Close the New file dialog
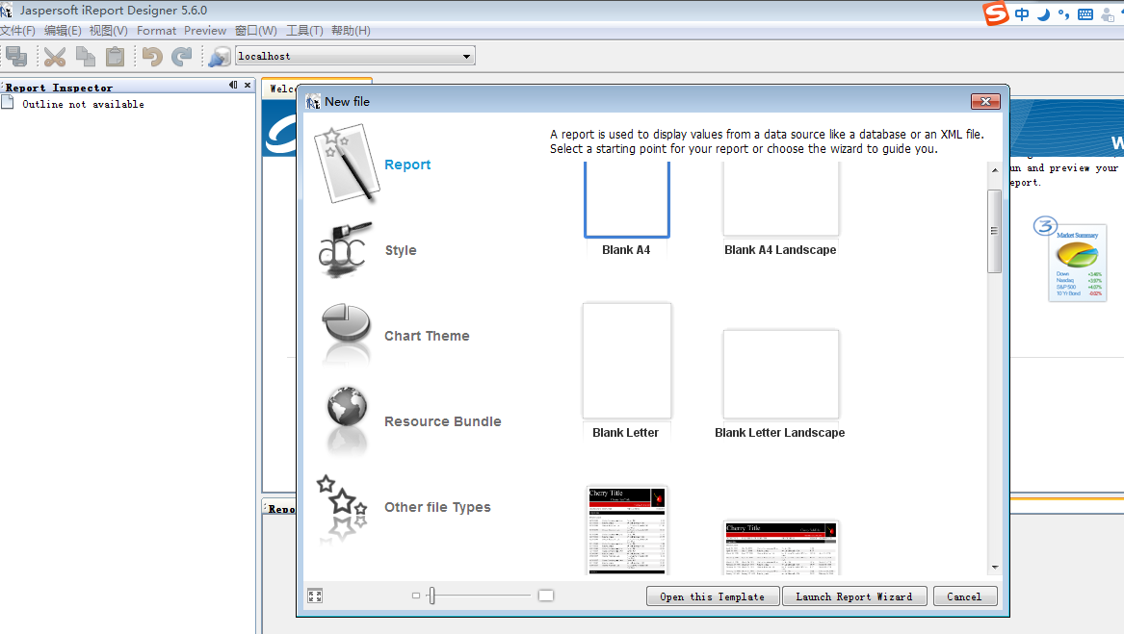Image resolution: width=1124 pixels, height=634 pixels. click(x=985, y=102)
